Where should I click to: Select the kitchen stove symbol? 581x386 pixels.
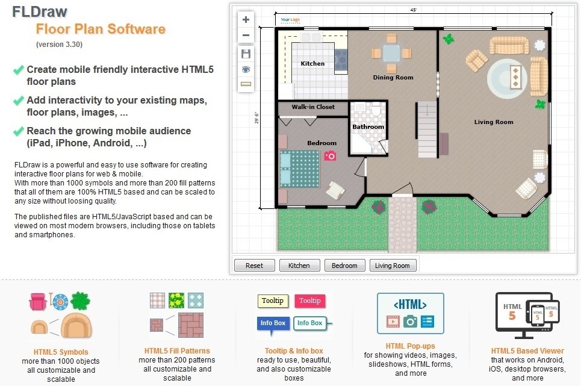click(x=341, y=61)
